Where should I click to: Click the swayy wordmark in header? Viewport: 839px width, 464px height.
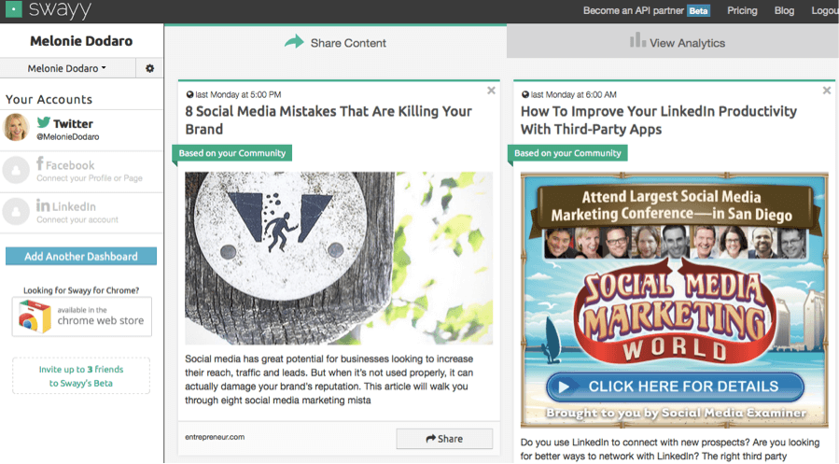pos(60,10)
